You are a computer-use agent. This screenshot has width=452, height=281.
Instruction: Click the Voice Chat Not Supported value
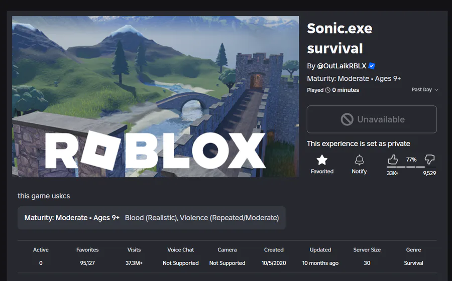click(x=181, y=263)
